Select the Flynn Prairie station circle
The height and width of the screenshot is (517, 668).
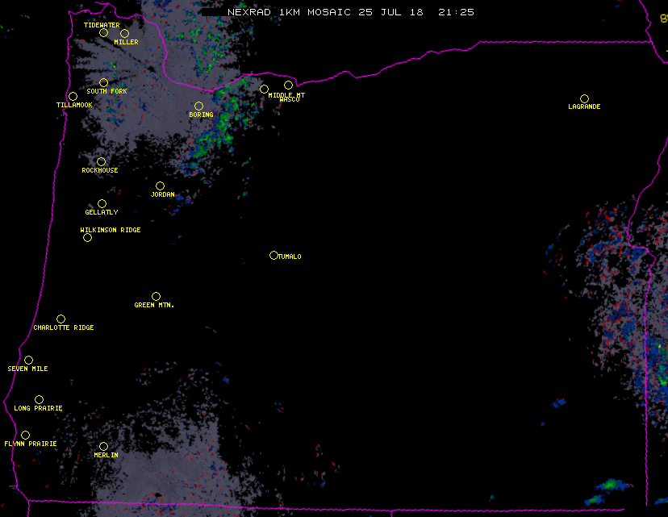[25, 435]
